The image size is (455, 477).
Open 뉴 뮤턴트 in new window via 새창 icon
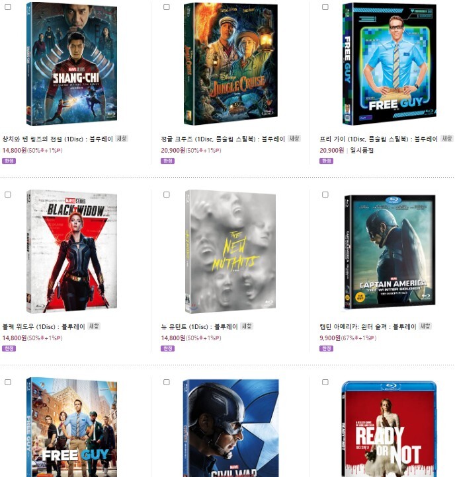247,326
